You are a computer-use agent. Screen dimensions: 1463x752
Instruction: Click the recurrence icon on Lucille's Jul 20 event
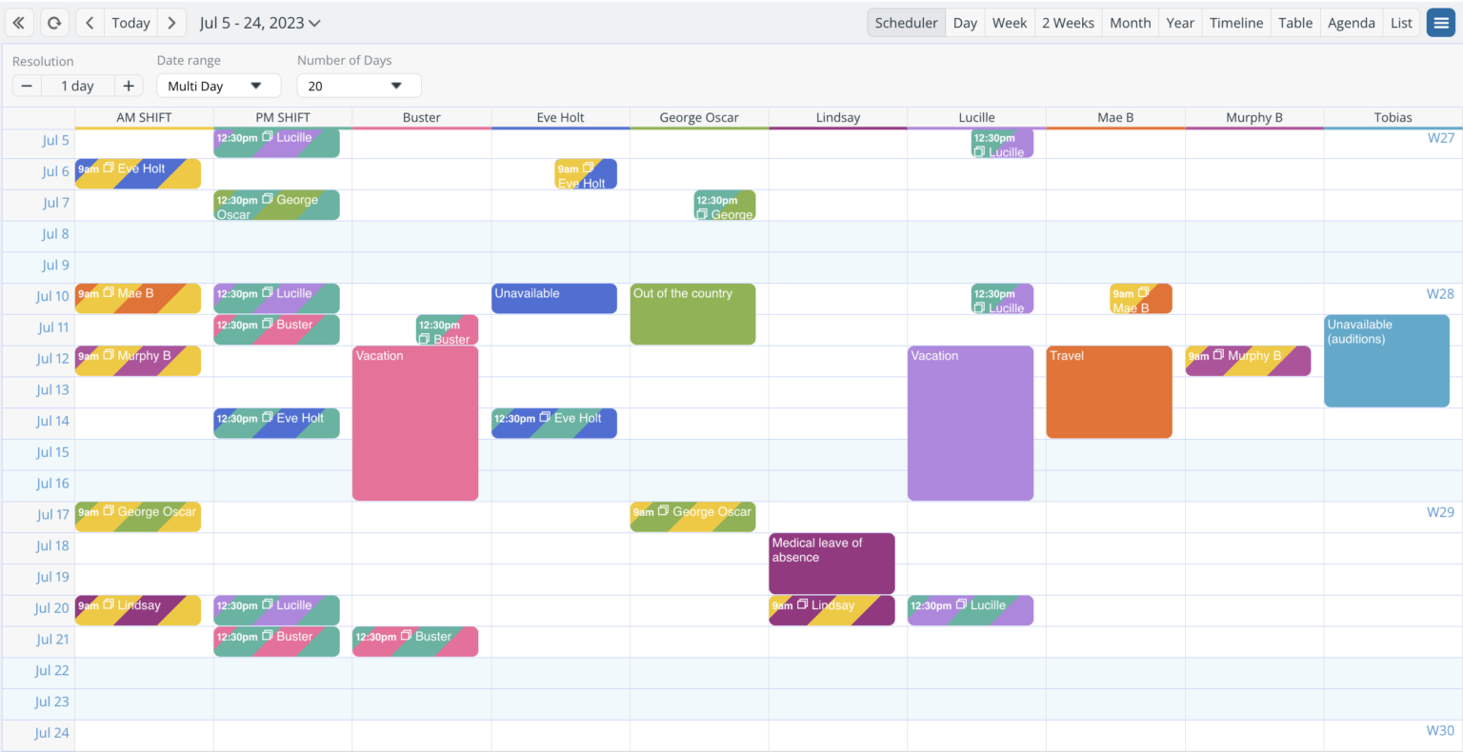click(x=961, y=605)
